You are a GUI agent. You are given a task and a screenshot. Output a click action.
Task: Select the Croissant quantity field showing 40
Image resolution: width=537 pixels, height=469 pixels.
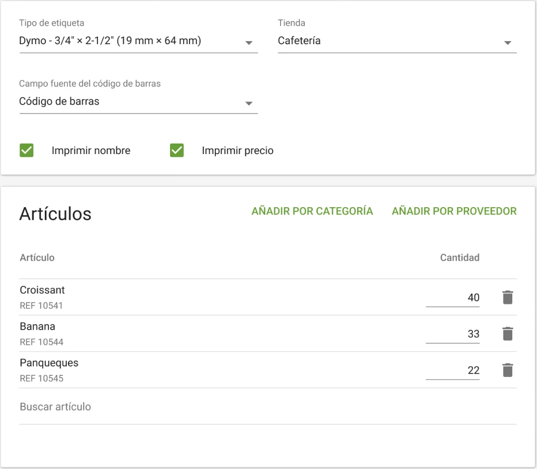click(452, 298)
